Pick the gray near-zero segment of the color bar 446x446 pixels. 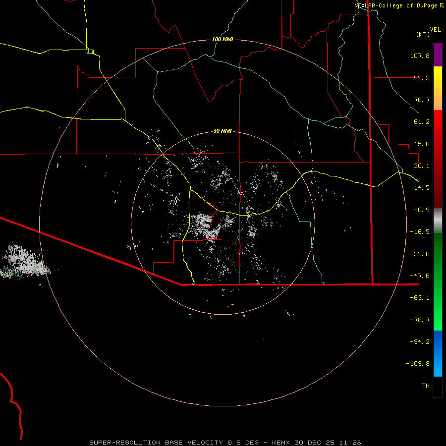tap(438, 220)
